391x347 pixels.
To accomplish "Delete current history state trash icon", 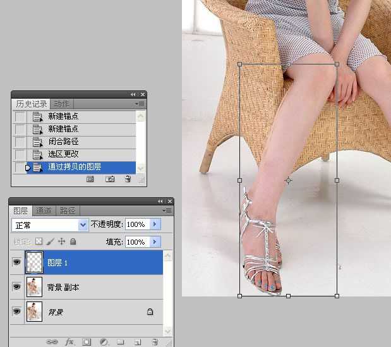I will click(128, 179).
